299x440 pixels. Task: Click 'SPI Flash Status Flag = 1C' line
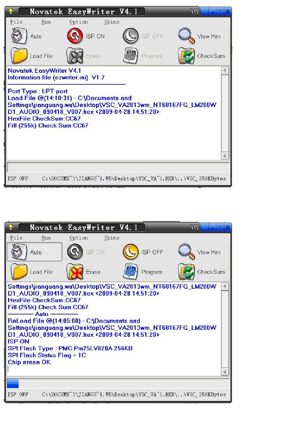coord(47,355)
